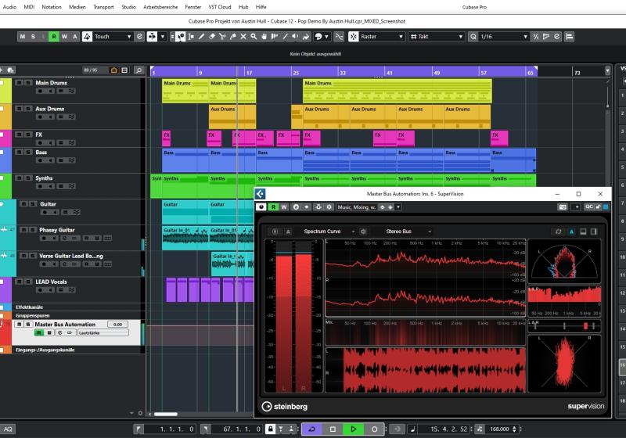626x438 pixels.
Task: Click the SuperVision pause measurement icon
Action: click(275, 232)
